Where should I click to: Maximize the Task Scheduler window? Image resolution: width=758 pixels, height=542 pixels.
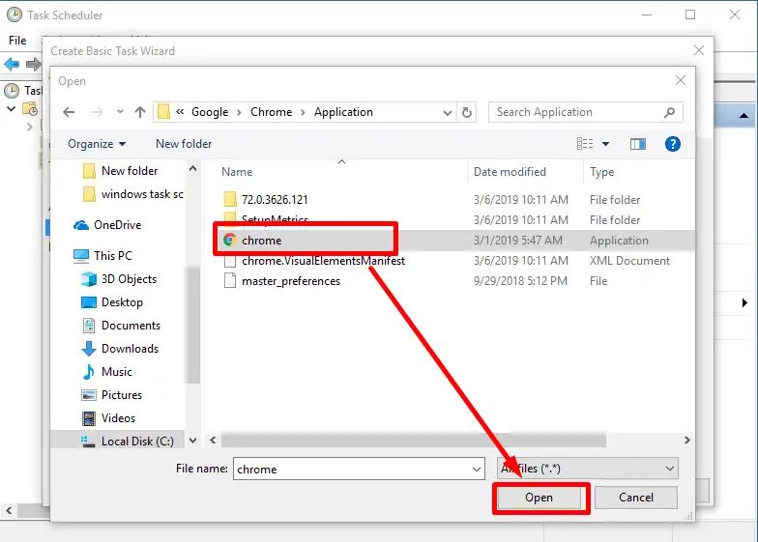(690, 15)
